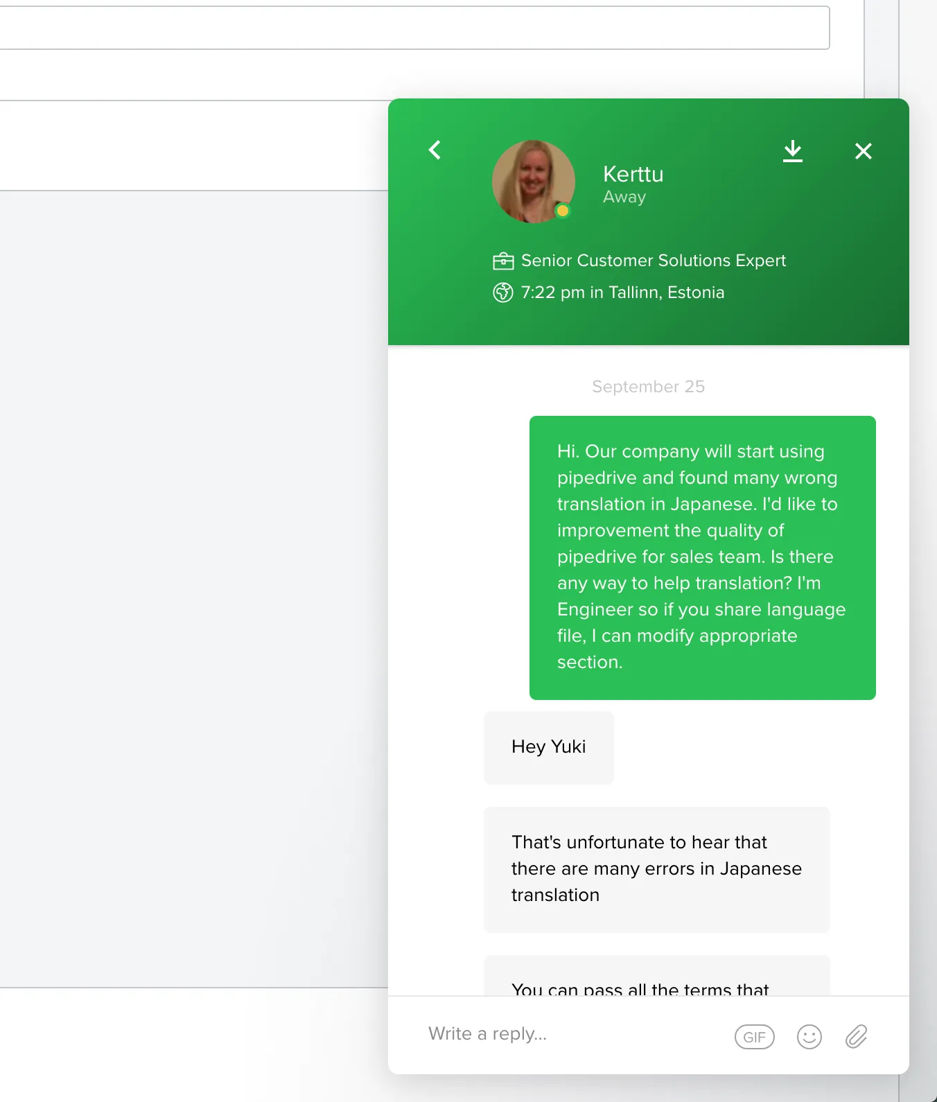Click the 'Hey Yuki' message bubble
The height and width of the screenshot is (1102, 937).
click(x=548, y=747)
